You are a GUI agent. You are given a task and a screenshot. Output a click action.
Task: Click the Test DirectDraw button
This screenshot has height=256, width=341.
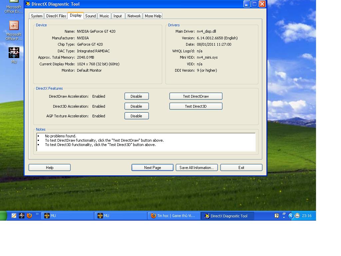(x=196, y=96)
